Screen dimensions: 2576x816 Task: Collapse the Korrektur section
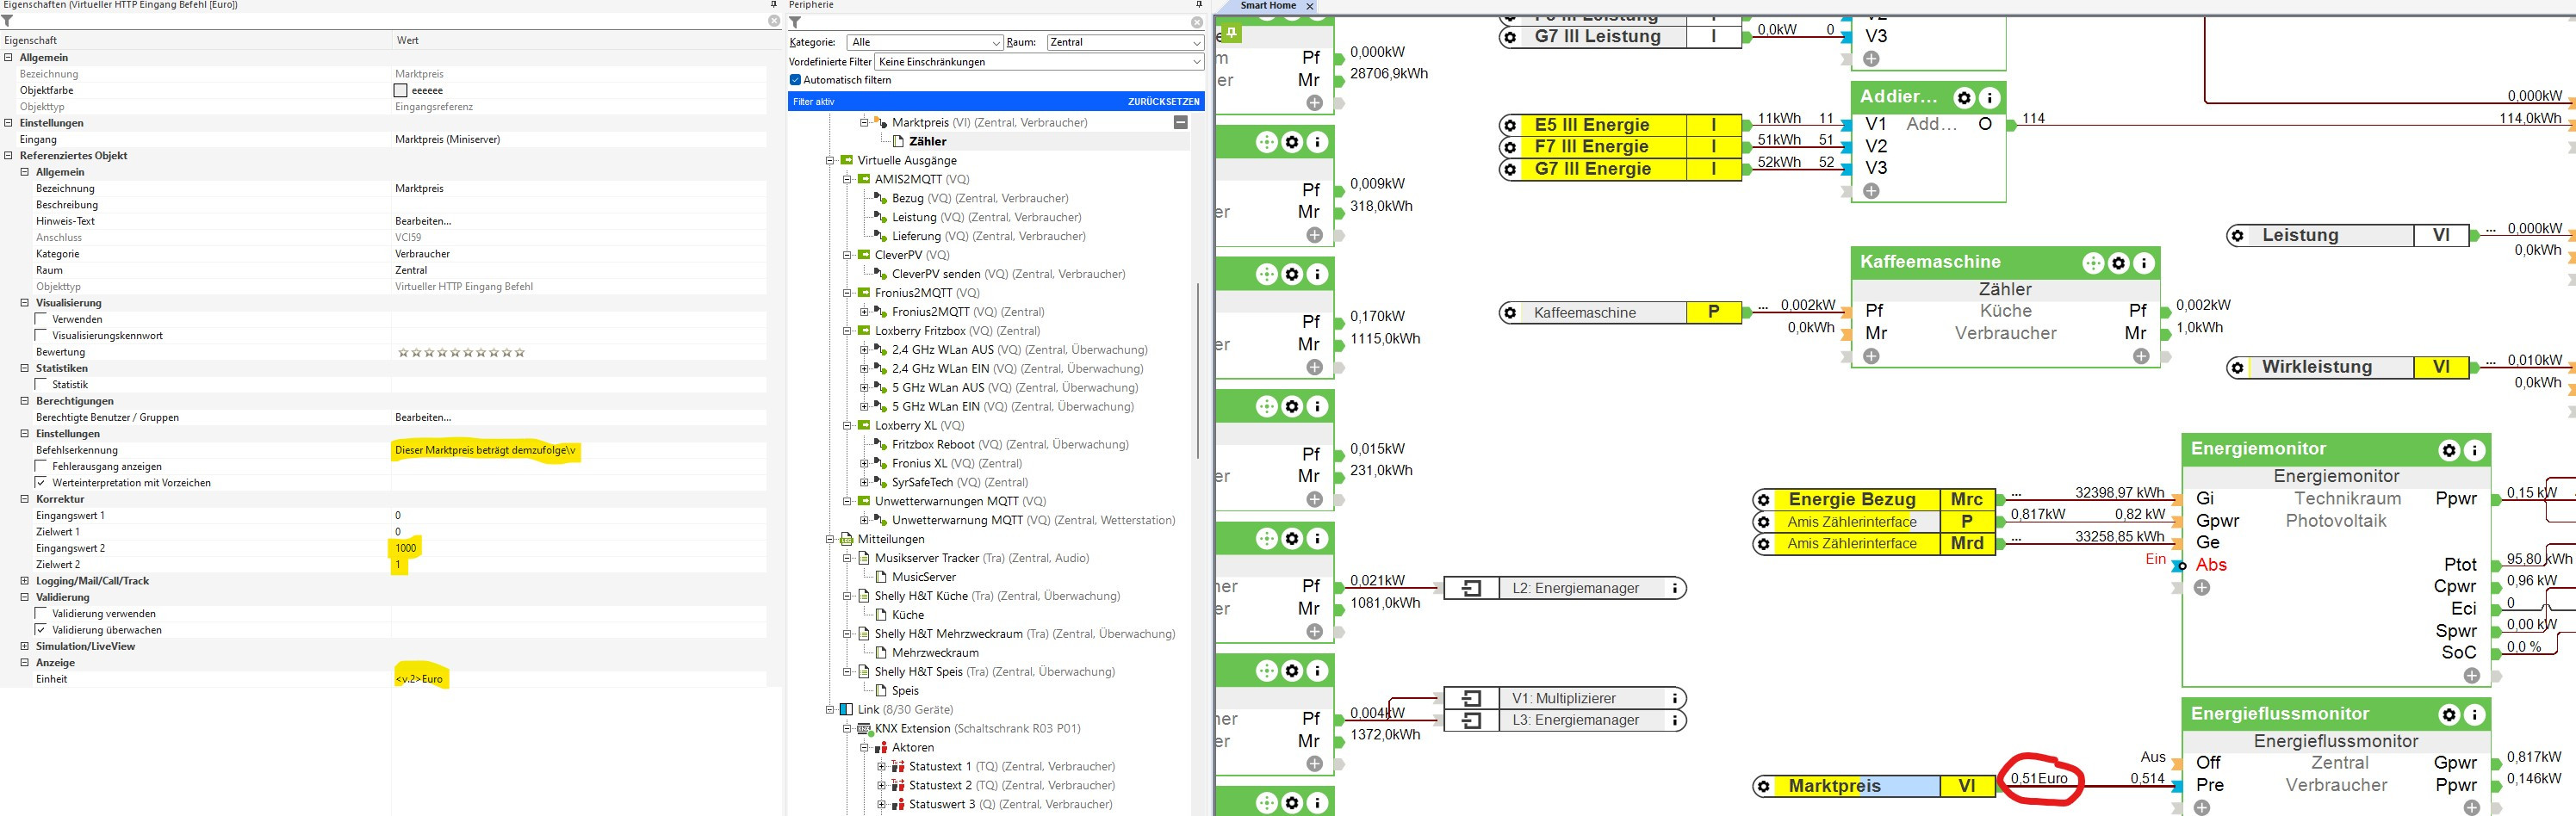tap(24, 499)
